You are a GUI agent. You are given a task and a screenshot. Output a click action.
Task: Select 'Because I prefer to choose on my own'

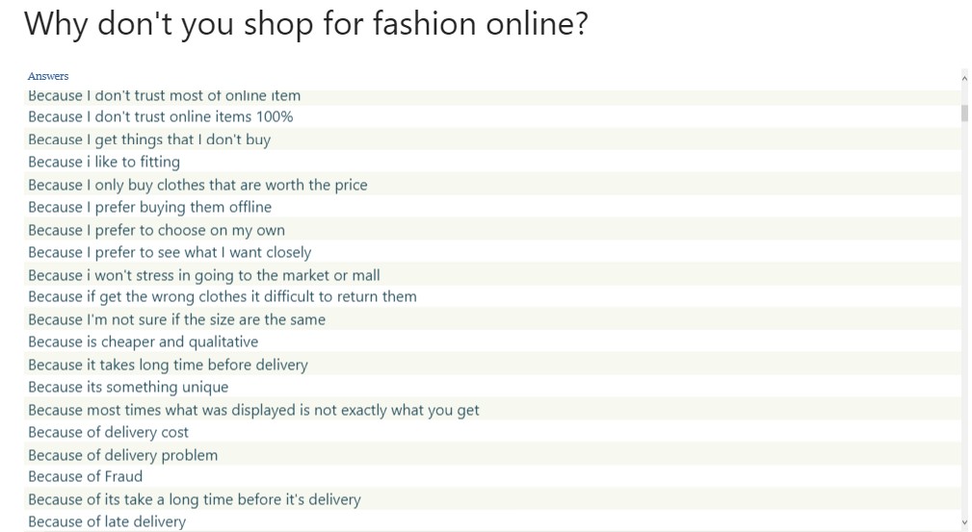click(x=156, y=230)
